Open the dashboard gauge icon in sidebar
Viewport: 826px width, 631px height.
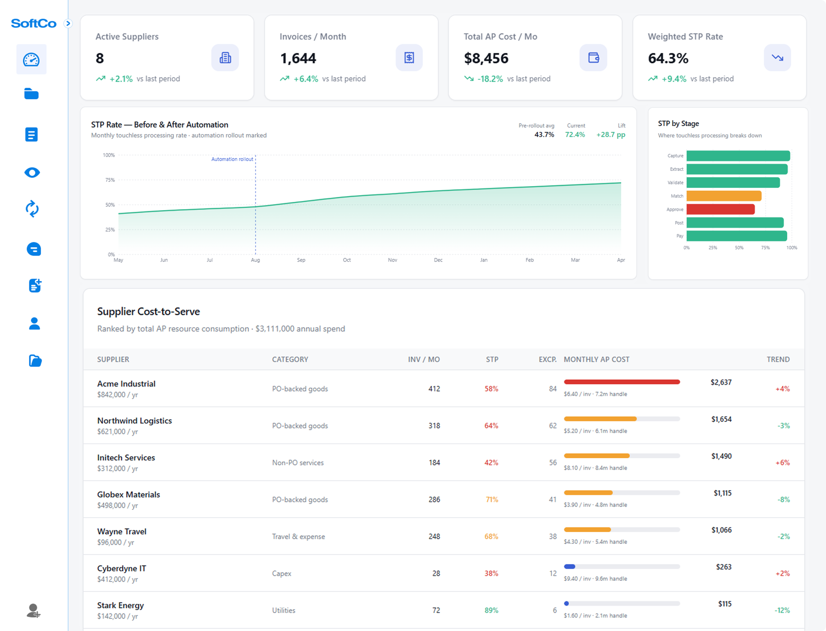31,59
